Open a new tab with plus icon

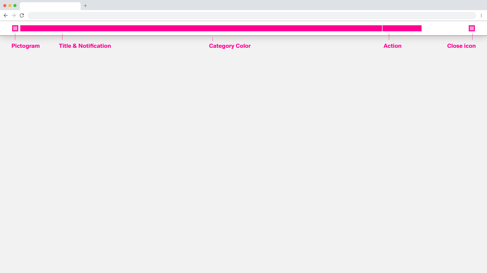85,6
